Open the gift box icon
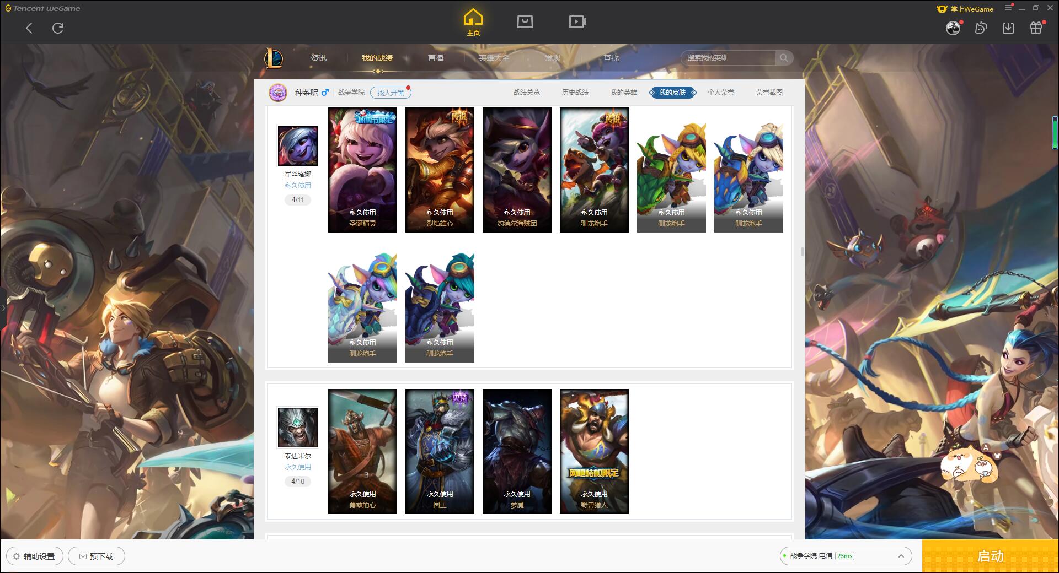 point(1036,28)
